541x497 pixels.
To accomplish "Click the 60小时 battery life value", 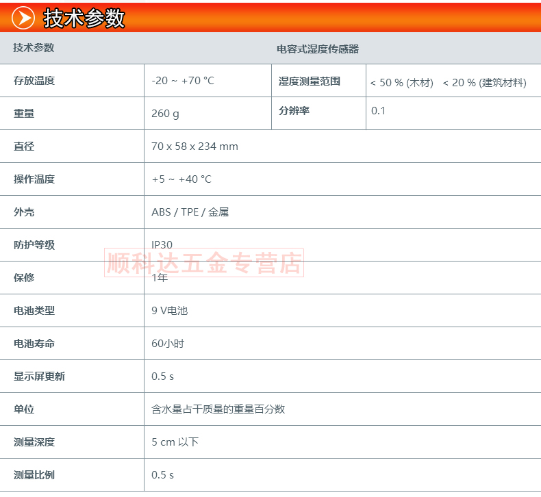I will [168, 344].
